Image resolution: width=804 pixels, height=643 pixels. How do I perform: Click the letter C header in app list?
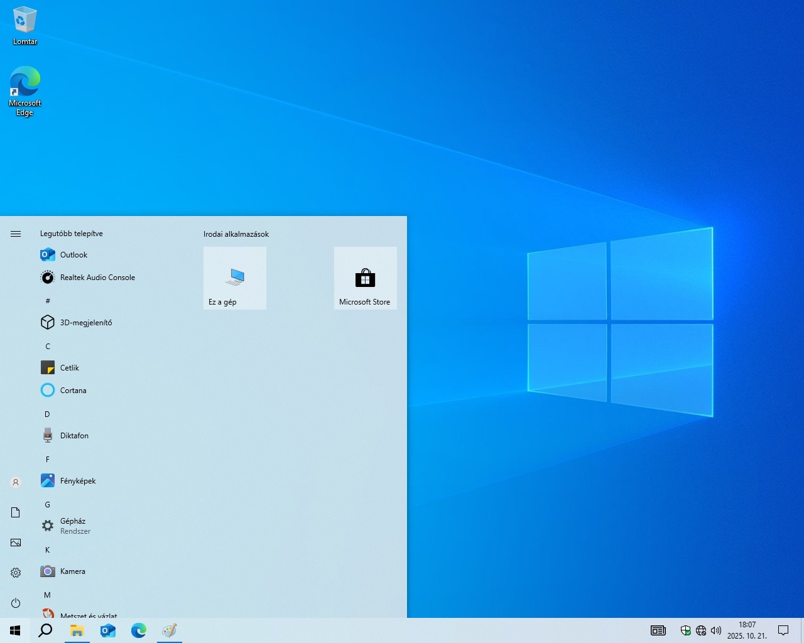[48, 346]
